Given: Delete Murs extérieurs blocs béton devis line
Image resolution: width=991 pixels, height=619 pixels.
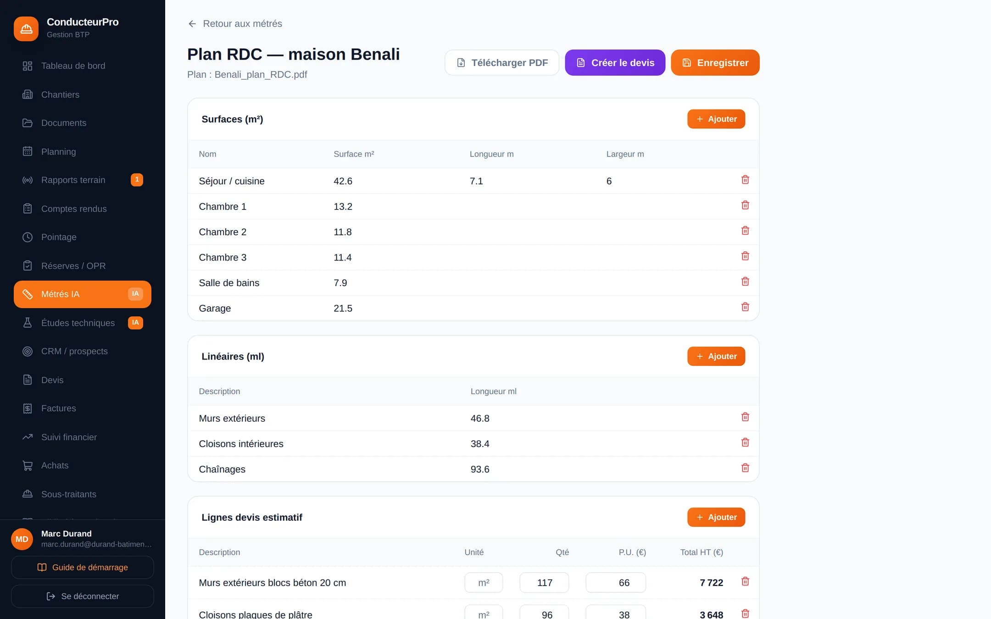Looking at the screenshot, I should [745, 581].
